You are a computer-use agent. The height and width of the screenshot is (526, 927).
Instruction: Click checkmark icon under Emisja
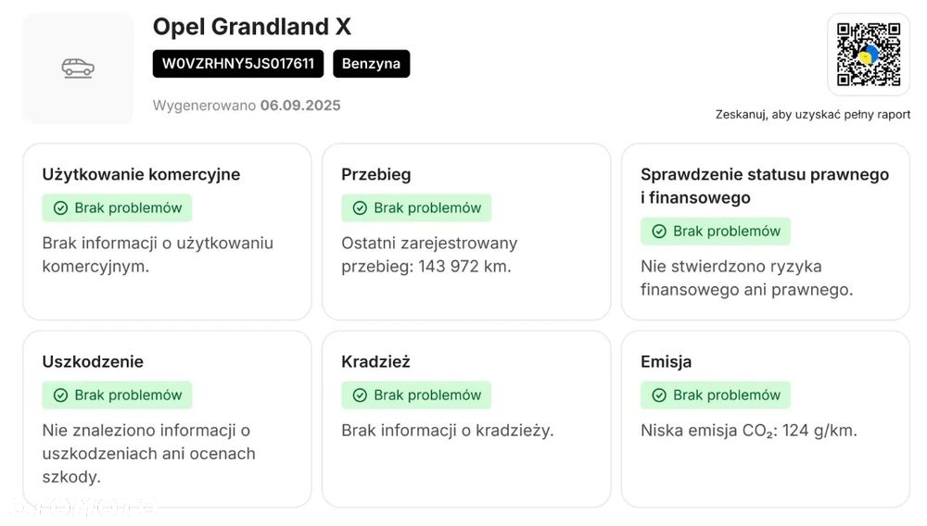pyautogui.click(x=659, y=395)
